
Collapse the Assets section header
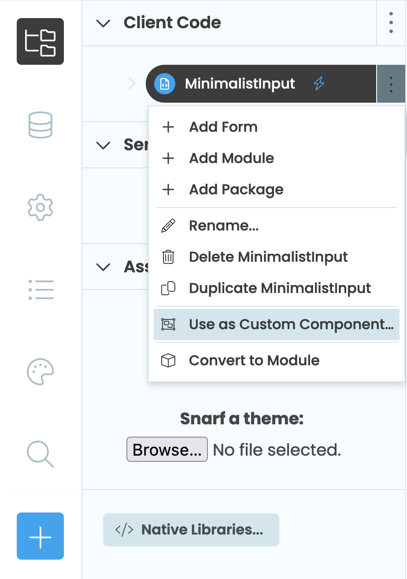click(x=103, y=267)
